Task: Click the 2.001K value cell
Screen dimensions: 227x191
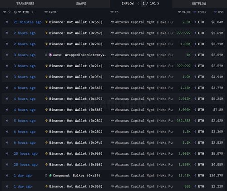Action: pos(184,153)
